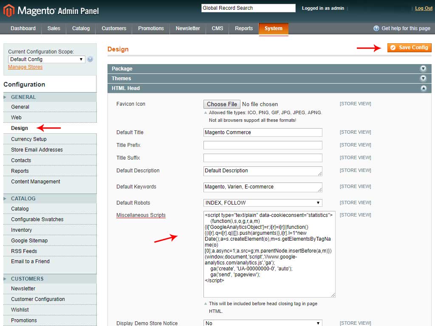
Task: Click the help icon beside the configuration scope
Action: coord(90,59)
